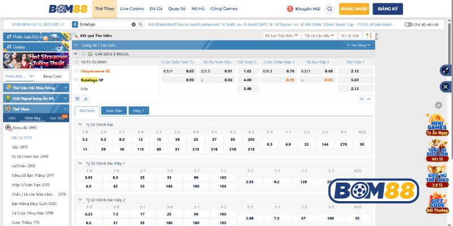
Task: Open Live Casino in top menu
Action: (x=131, y=9)
